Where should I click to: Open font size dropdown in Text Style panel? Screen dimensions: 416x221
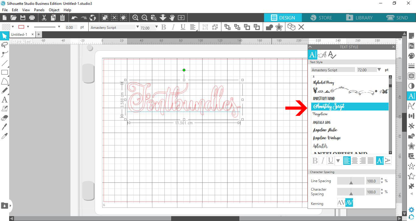[379, 70]
